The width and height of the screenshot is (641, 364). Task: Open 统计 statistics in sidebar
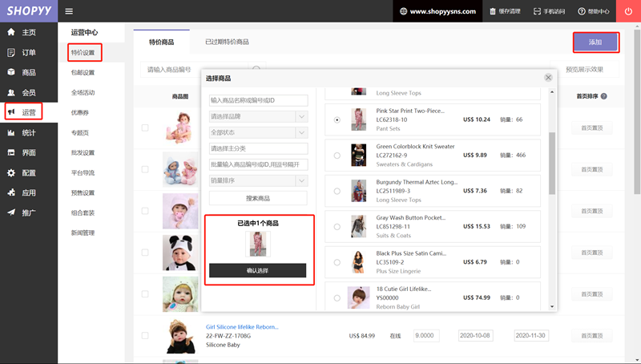point(29,132)
